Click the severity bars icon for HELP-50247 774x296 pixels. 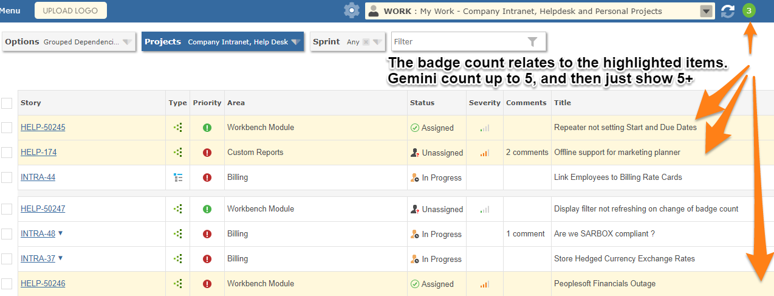click(x=484, y=210)
